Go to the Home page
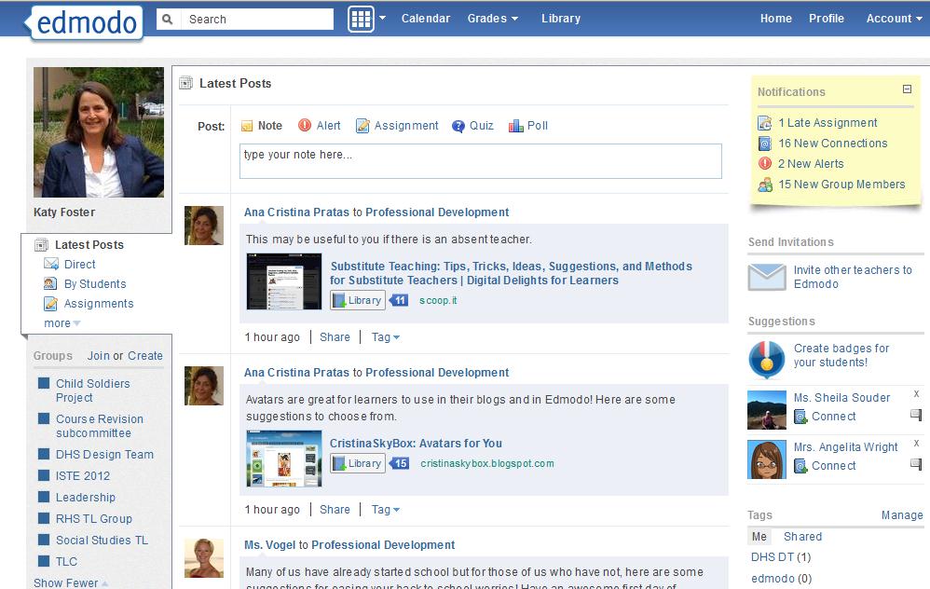The image size is (930, 589). point(776,19)
